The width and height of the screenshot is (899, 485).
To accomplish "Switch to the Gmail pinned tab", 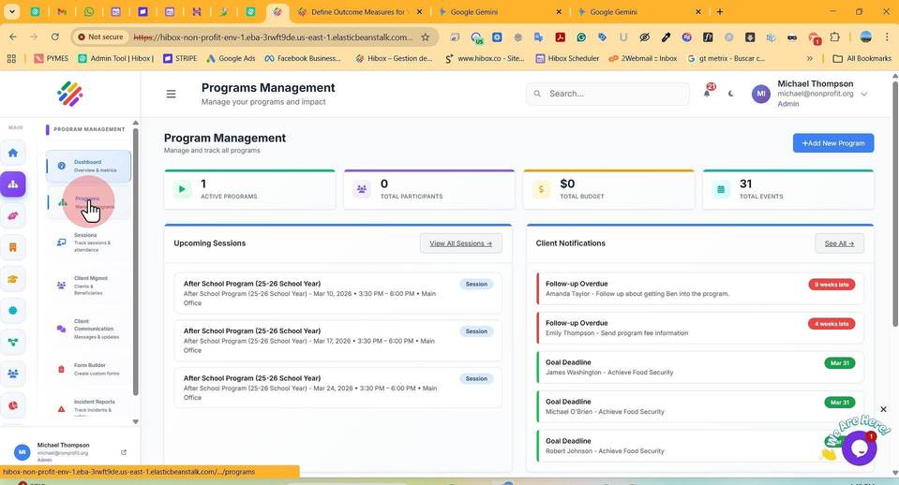I will (62, 11).
